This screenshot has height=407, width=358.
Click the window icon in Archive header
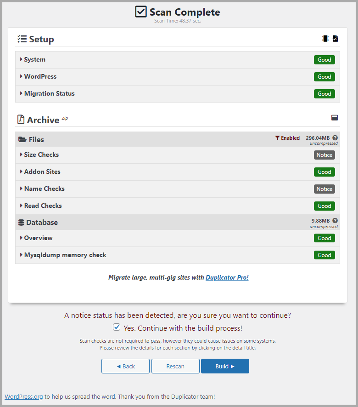pyautogui.click(x=335, y=118)
